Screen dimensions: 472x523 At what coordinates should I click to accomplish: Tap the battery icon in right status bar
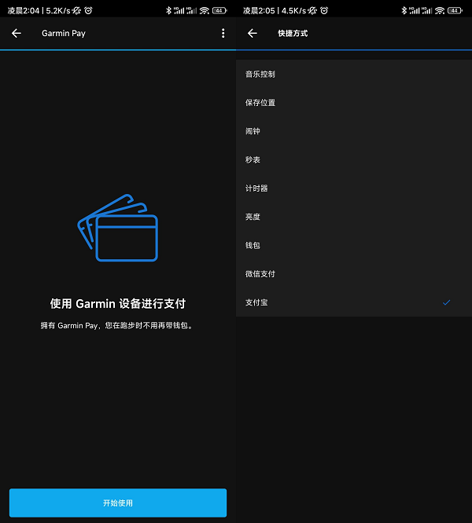tap(455, 11)
